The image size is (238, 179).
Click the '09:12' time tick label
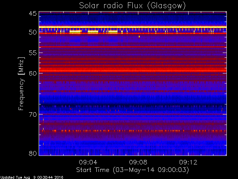point(188,162)
